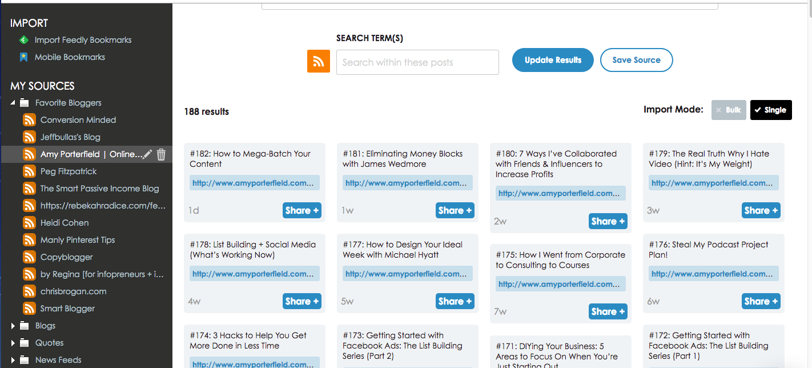Expand the Quotes folder arrow
812x368 pixels.
[13, 343]
